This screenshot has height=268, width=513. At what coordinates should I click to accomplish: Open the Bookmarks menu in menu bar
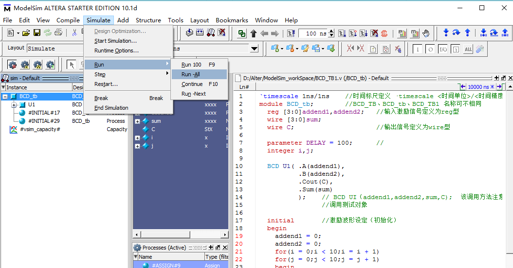point(232,20)
